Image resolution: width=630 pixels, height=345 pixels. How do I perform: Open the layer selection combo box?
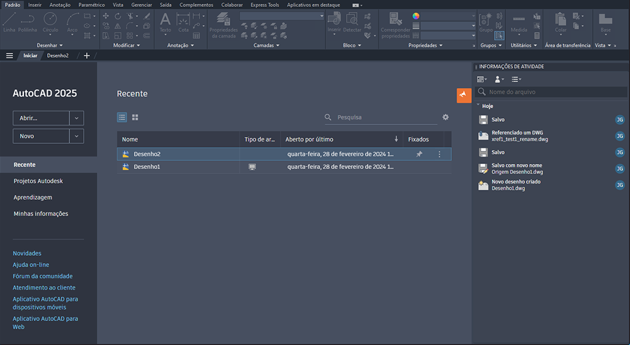pos(282,16)
